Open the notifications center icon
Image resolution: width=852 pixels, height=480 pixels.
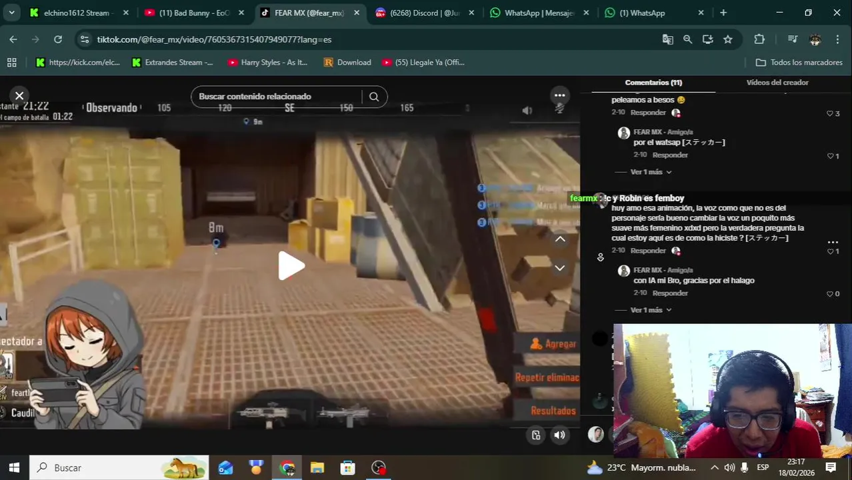point(831,467)
